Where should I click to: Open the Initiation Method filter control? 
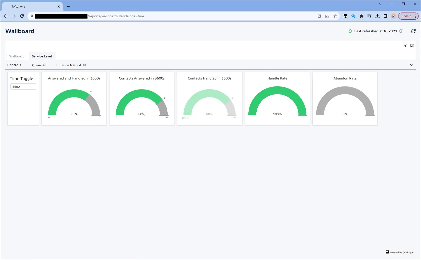71,65
